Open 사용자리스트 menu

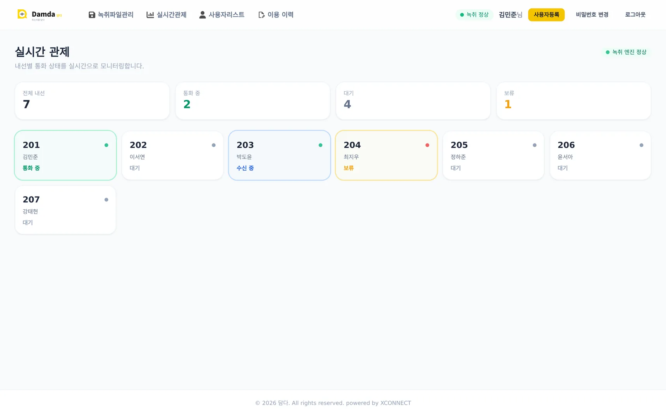221,15
